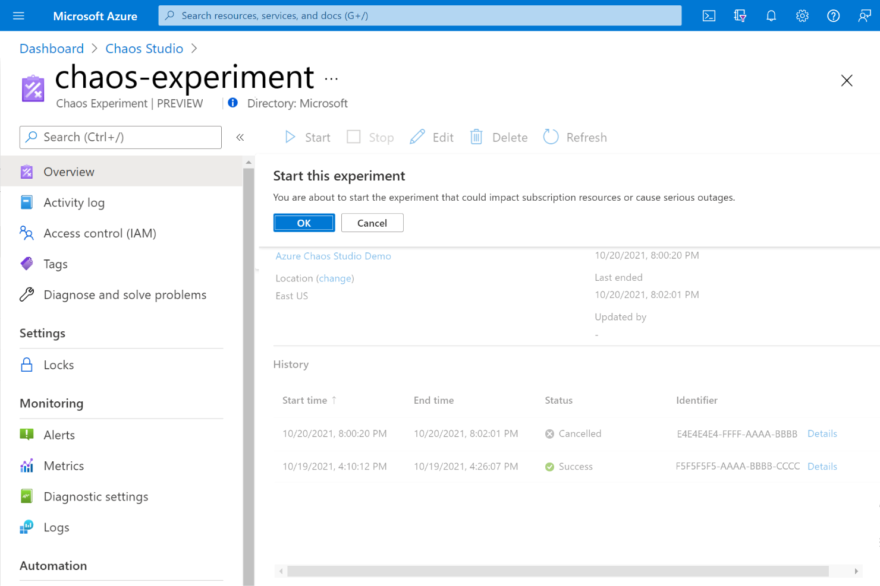Open the more options ellipsis beside chaos-experiment
The image size is (880, 586).
pos(331,78)
